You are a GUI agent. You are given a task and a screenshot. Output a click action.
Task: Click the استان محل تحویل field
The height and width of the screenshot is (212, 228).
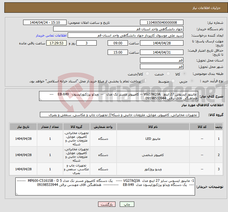tap(161, 60)
